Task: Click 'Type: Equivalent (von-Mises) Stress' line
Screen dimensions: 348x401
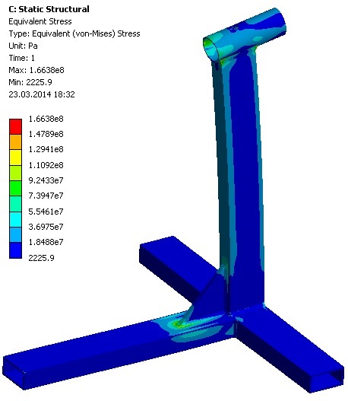Action: coord(74,33)
